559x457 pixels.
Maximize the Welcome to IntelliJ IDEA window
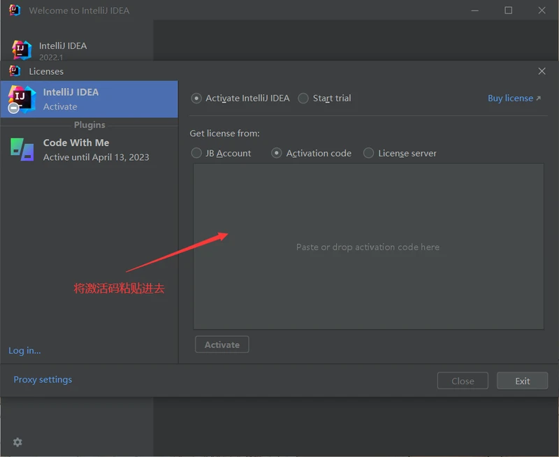(508, 10)
